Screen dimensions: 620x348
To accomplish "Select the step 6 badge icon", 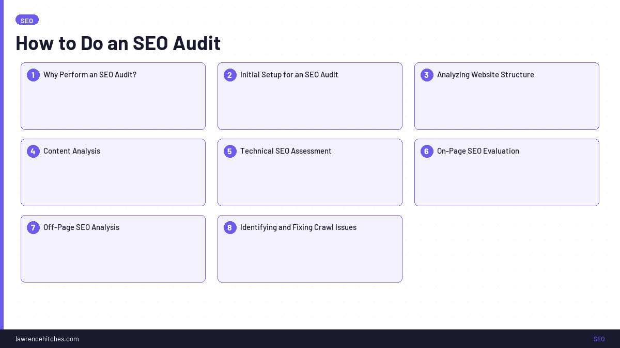I will point(427,151).
